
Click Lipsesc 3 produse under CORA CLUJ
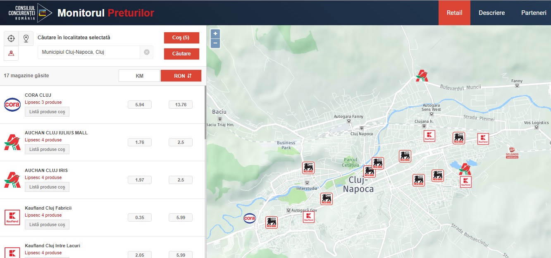coord(43,102)
